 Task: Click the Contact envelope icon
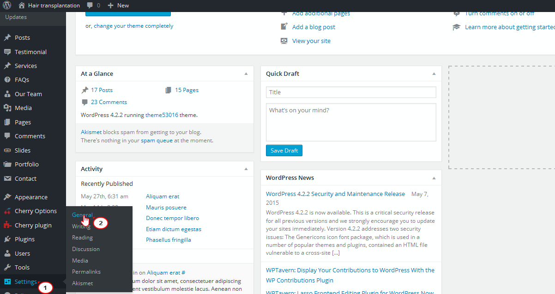(7, 178)
